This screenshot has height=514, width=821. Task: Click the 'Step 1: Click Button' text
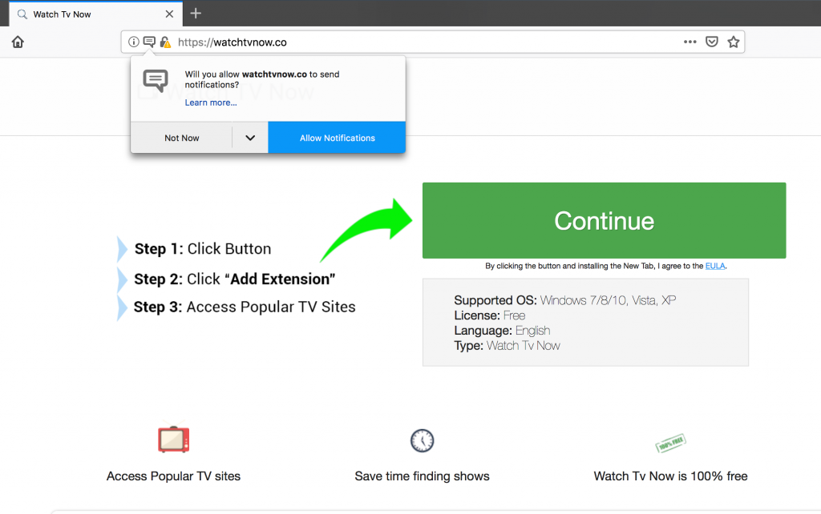pyautogui.click(x=203, y=249)
